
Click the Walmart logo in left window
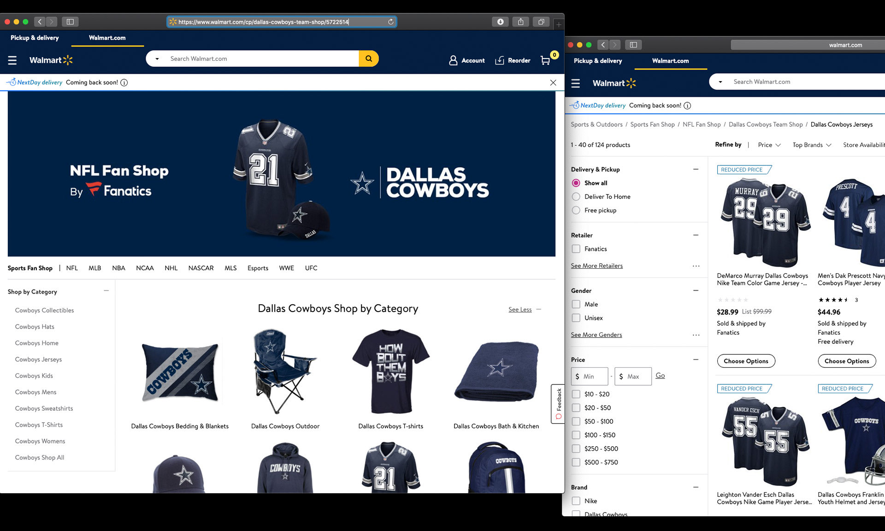coord(51,60)
